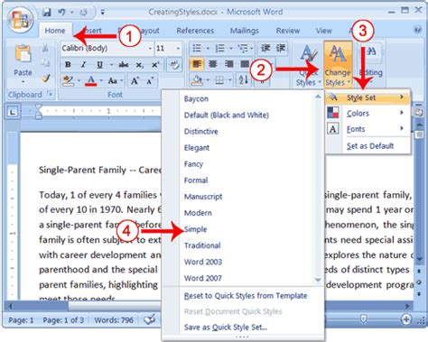428x342 pixels.
Task: Click Page: 1 of 3 indicator
Action: [63, 320]
